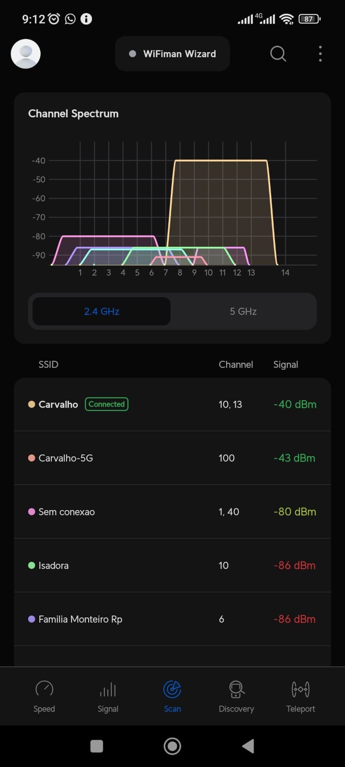Image resolution: width=345 pixels, height=767 pixels.
Task: Open the three-dot overflow menu
Action: pos(320,54)
